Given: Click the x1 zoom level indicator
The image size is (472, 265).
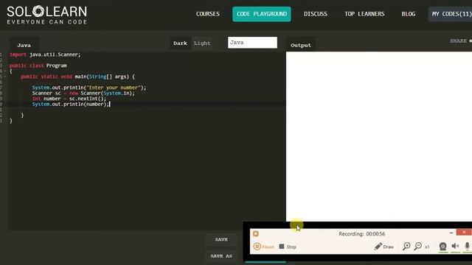Looking at the screenshot, I should click(427, 247).
